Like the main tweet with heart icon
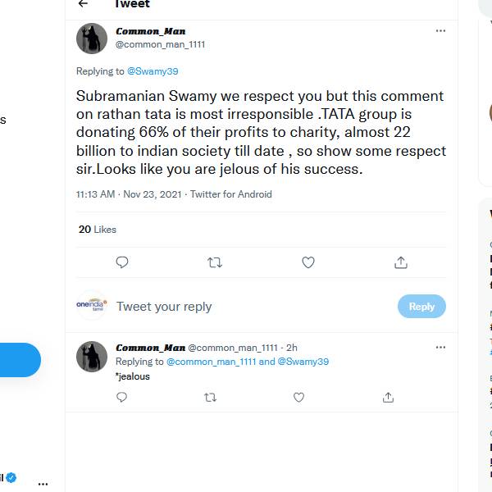Image resolution: width=492 pixels, height=492 pixels. click(x=308, y=262)
